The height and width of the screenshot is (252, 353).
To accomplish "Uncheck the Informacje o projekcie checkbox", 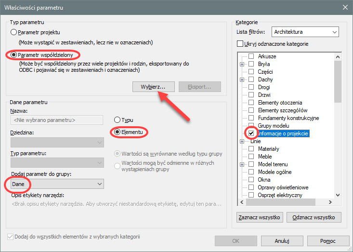I will tap(251, 133).
